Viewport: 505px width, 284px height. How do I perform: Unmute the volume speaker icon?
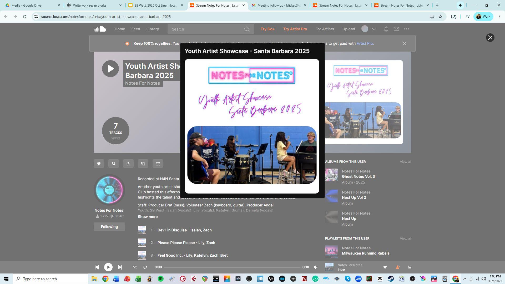(x=315, y=267)
